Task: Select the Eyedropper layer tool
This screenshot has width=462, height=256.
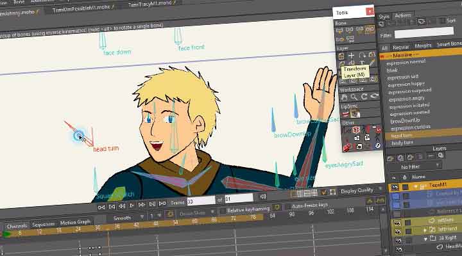Action: pos(372,62)
